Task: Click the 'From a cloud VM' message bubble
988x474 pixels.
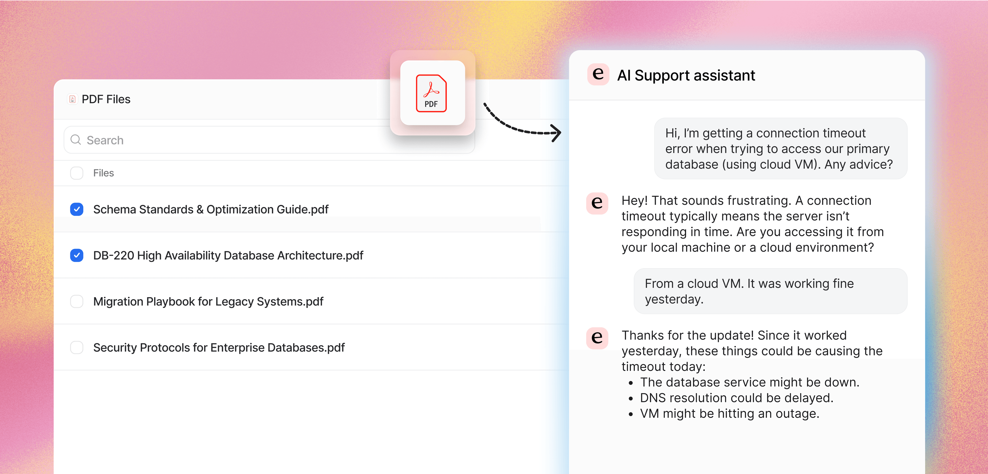Action: (771, 291)
